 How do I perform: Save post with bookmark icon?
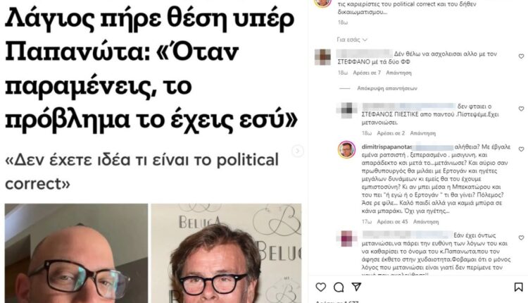(518, 287)
